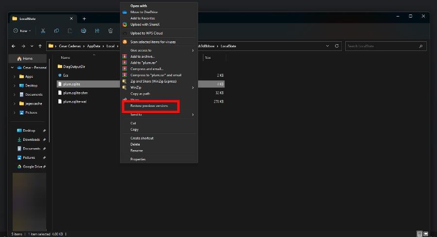Screen dimensions: 437x237
Task: Choose Create shortcut
Action: (159, 138)
